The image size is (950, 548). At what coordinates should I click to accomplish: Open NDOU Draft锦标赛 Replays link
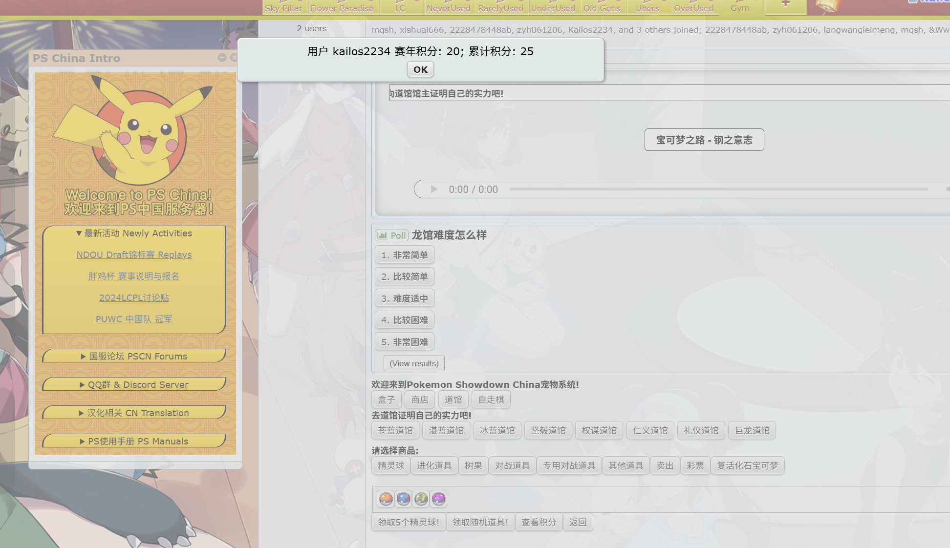coord(134,255)
